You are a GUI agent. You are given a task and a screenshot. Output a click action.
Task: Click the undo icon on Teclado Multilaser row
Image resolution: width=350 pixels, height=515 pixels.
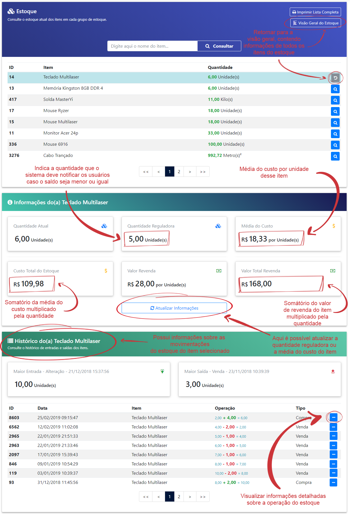pyautogui.click(x=335, y=78)
